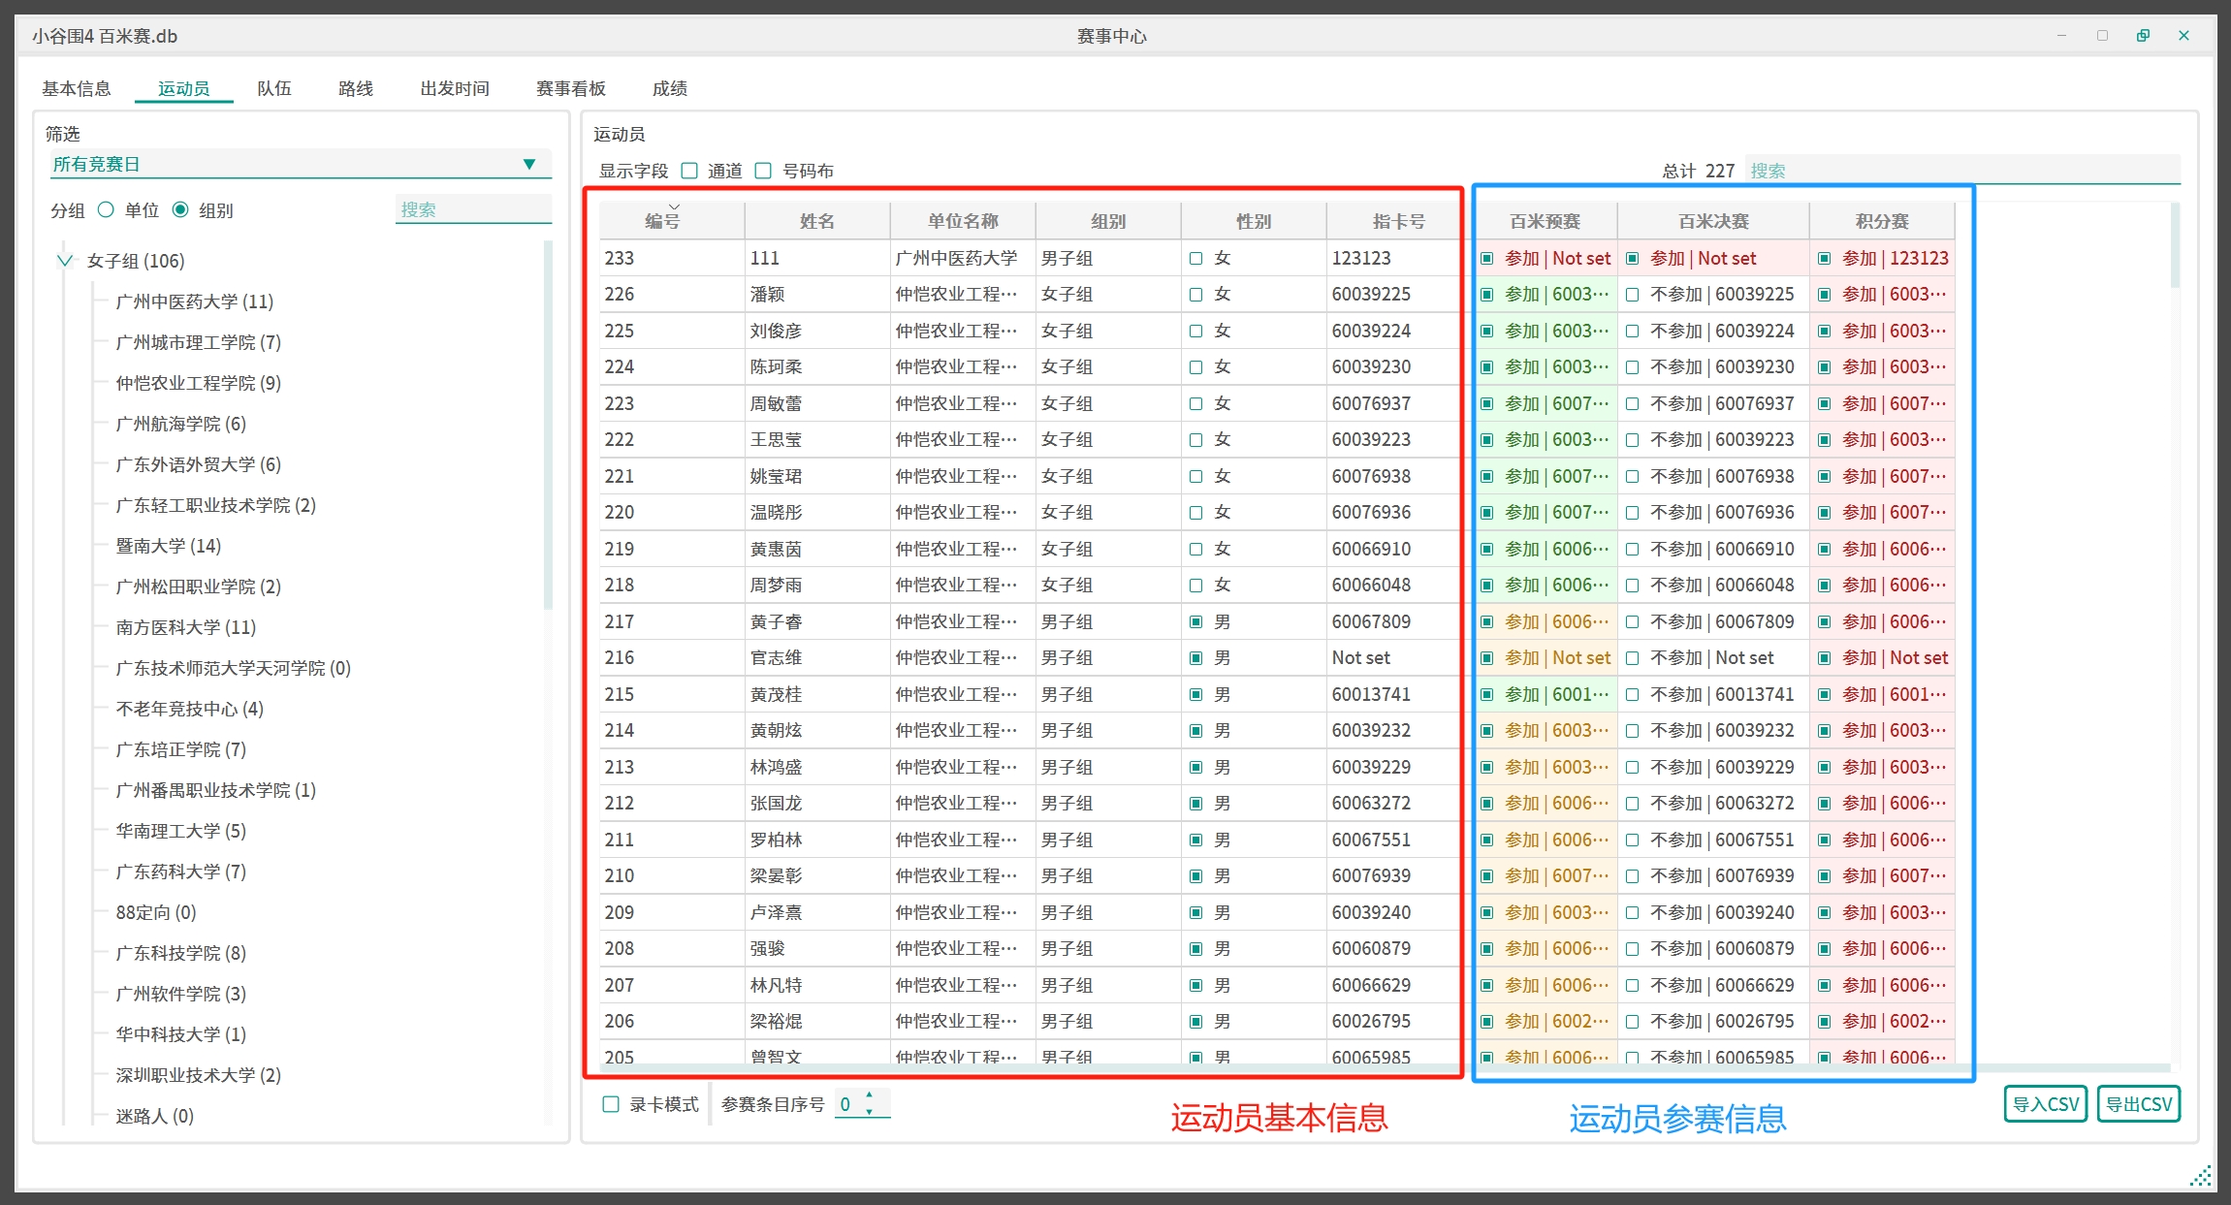This screenshot has height=1205, width=2231.
Task: Select 暨南大学 (14) in the group tree
Action: (x=169, y=547)
